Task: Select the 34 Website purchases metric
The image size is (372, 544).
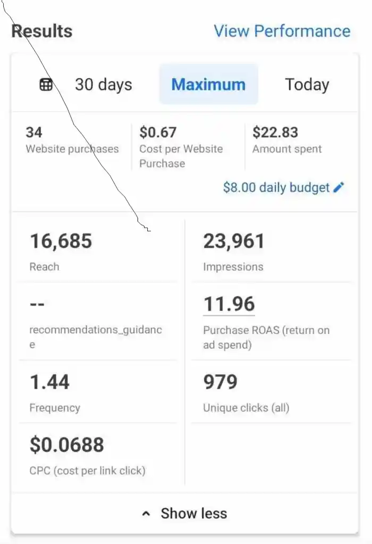Action: click(72, 140)
